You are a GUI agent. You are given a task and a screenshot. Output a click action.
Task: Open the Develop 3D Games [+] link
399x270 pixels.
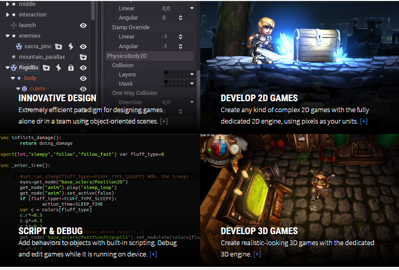[x=257, y=254]
